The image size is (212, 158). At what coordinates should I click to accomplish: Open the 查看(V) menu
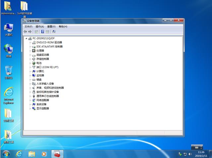[51, 26]
